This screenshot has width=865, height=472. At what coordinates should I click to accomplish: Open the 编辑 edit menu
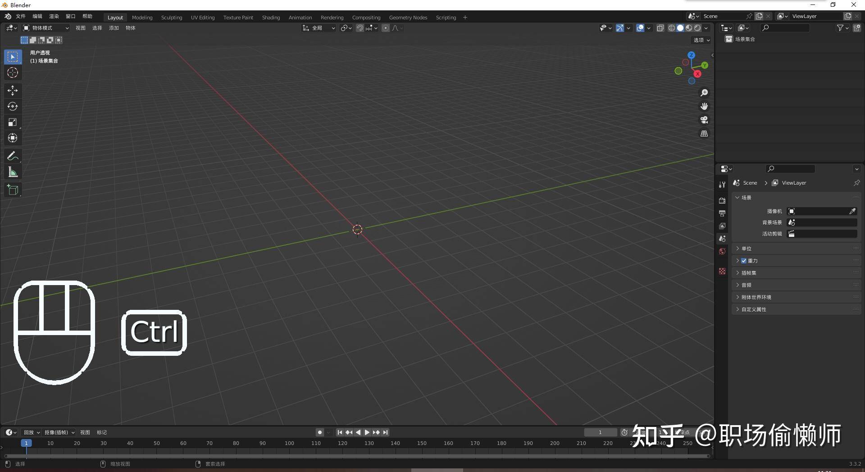[x=37, y=16]
